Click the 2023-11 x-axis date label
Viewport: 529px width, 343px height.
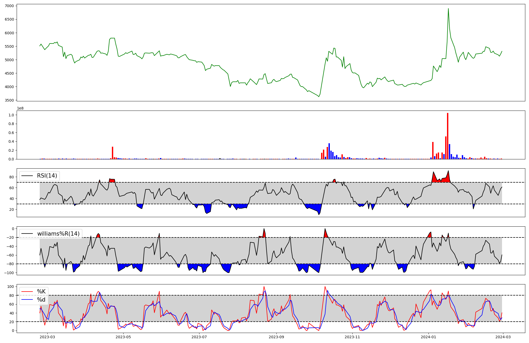[x=352, y=337]
